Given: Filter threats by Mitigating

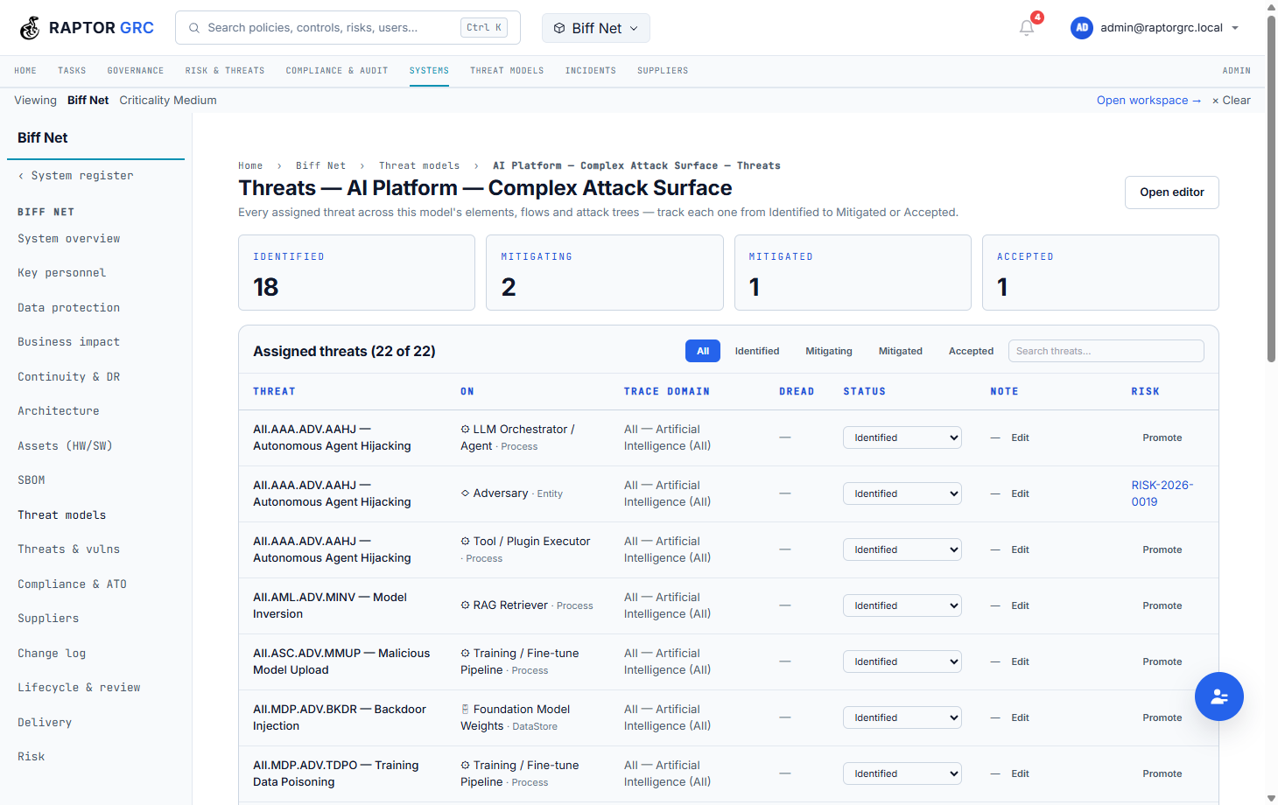Looking at the screenshot, I should tap(829, 351).
